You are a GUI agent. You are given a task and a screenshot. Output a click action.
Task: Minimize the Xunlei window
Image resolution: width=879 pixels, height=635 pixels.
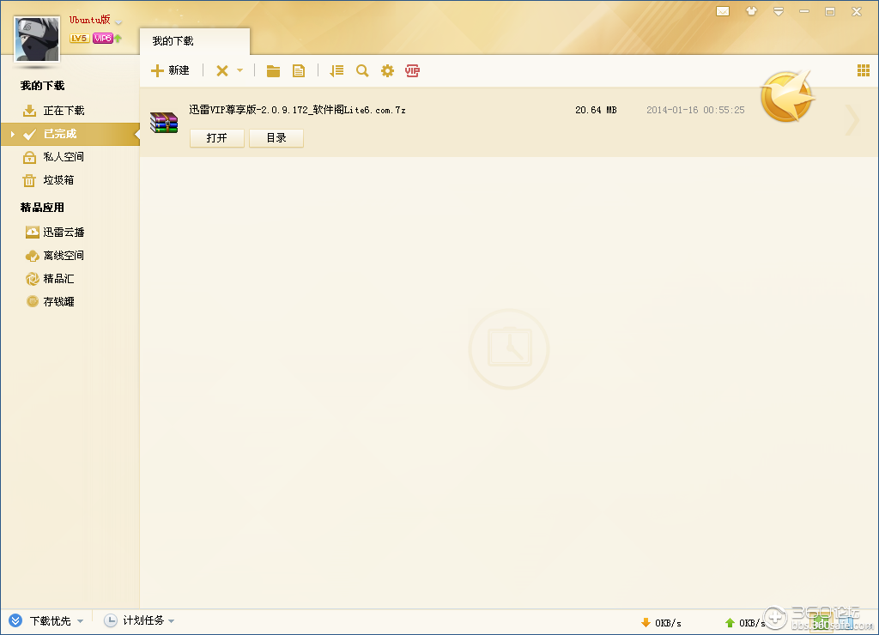[803, 11]
